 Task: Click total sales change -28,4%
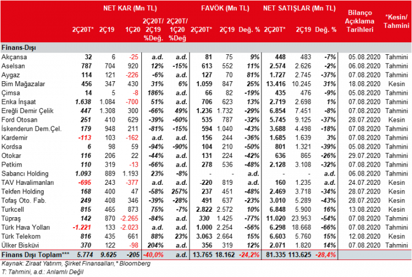coord(326,255)
